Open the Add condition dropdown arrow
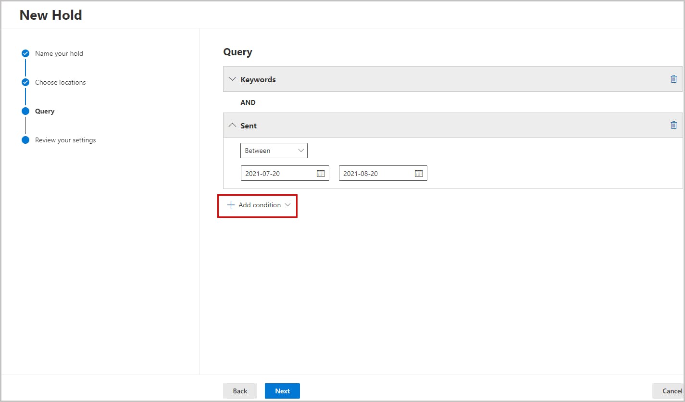 (288, 205)
